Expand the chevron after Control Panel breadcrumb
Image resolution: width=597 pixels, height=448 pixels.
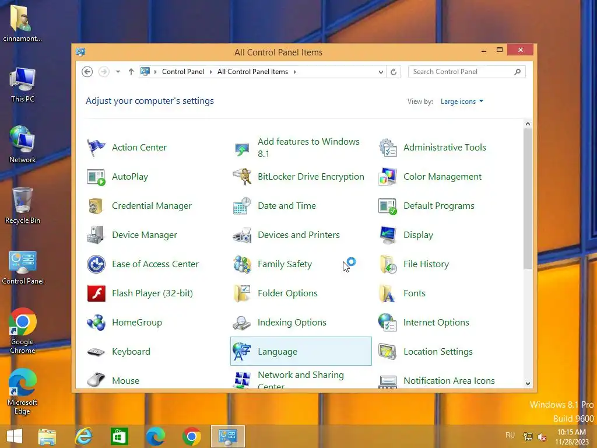pyautogui.click(x=211, y=72)
